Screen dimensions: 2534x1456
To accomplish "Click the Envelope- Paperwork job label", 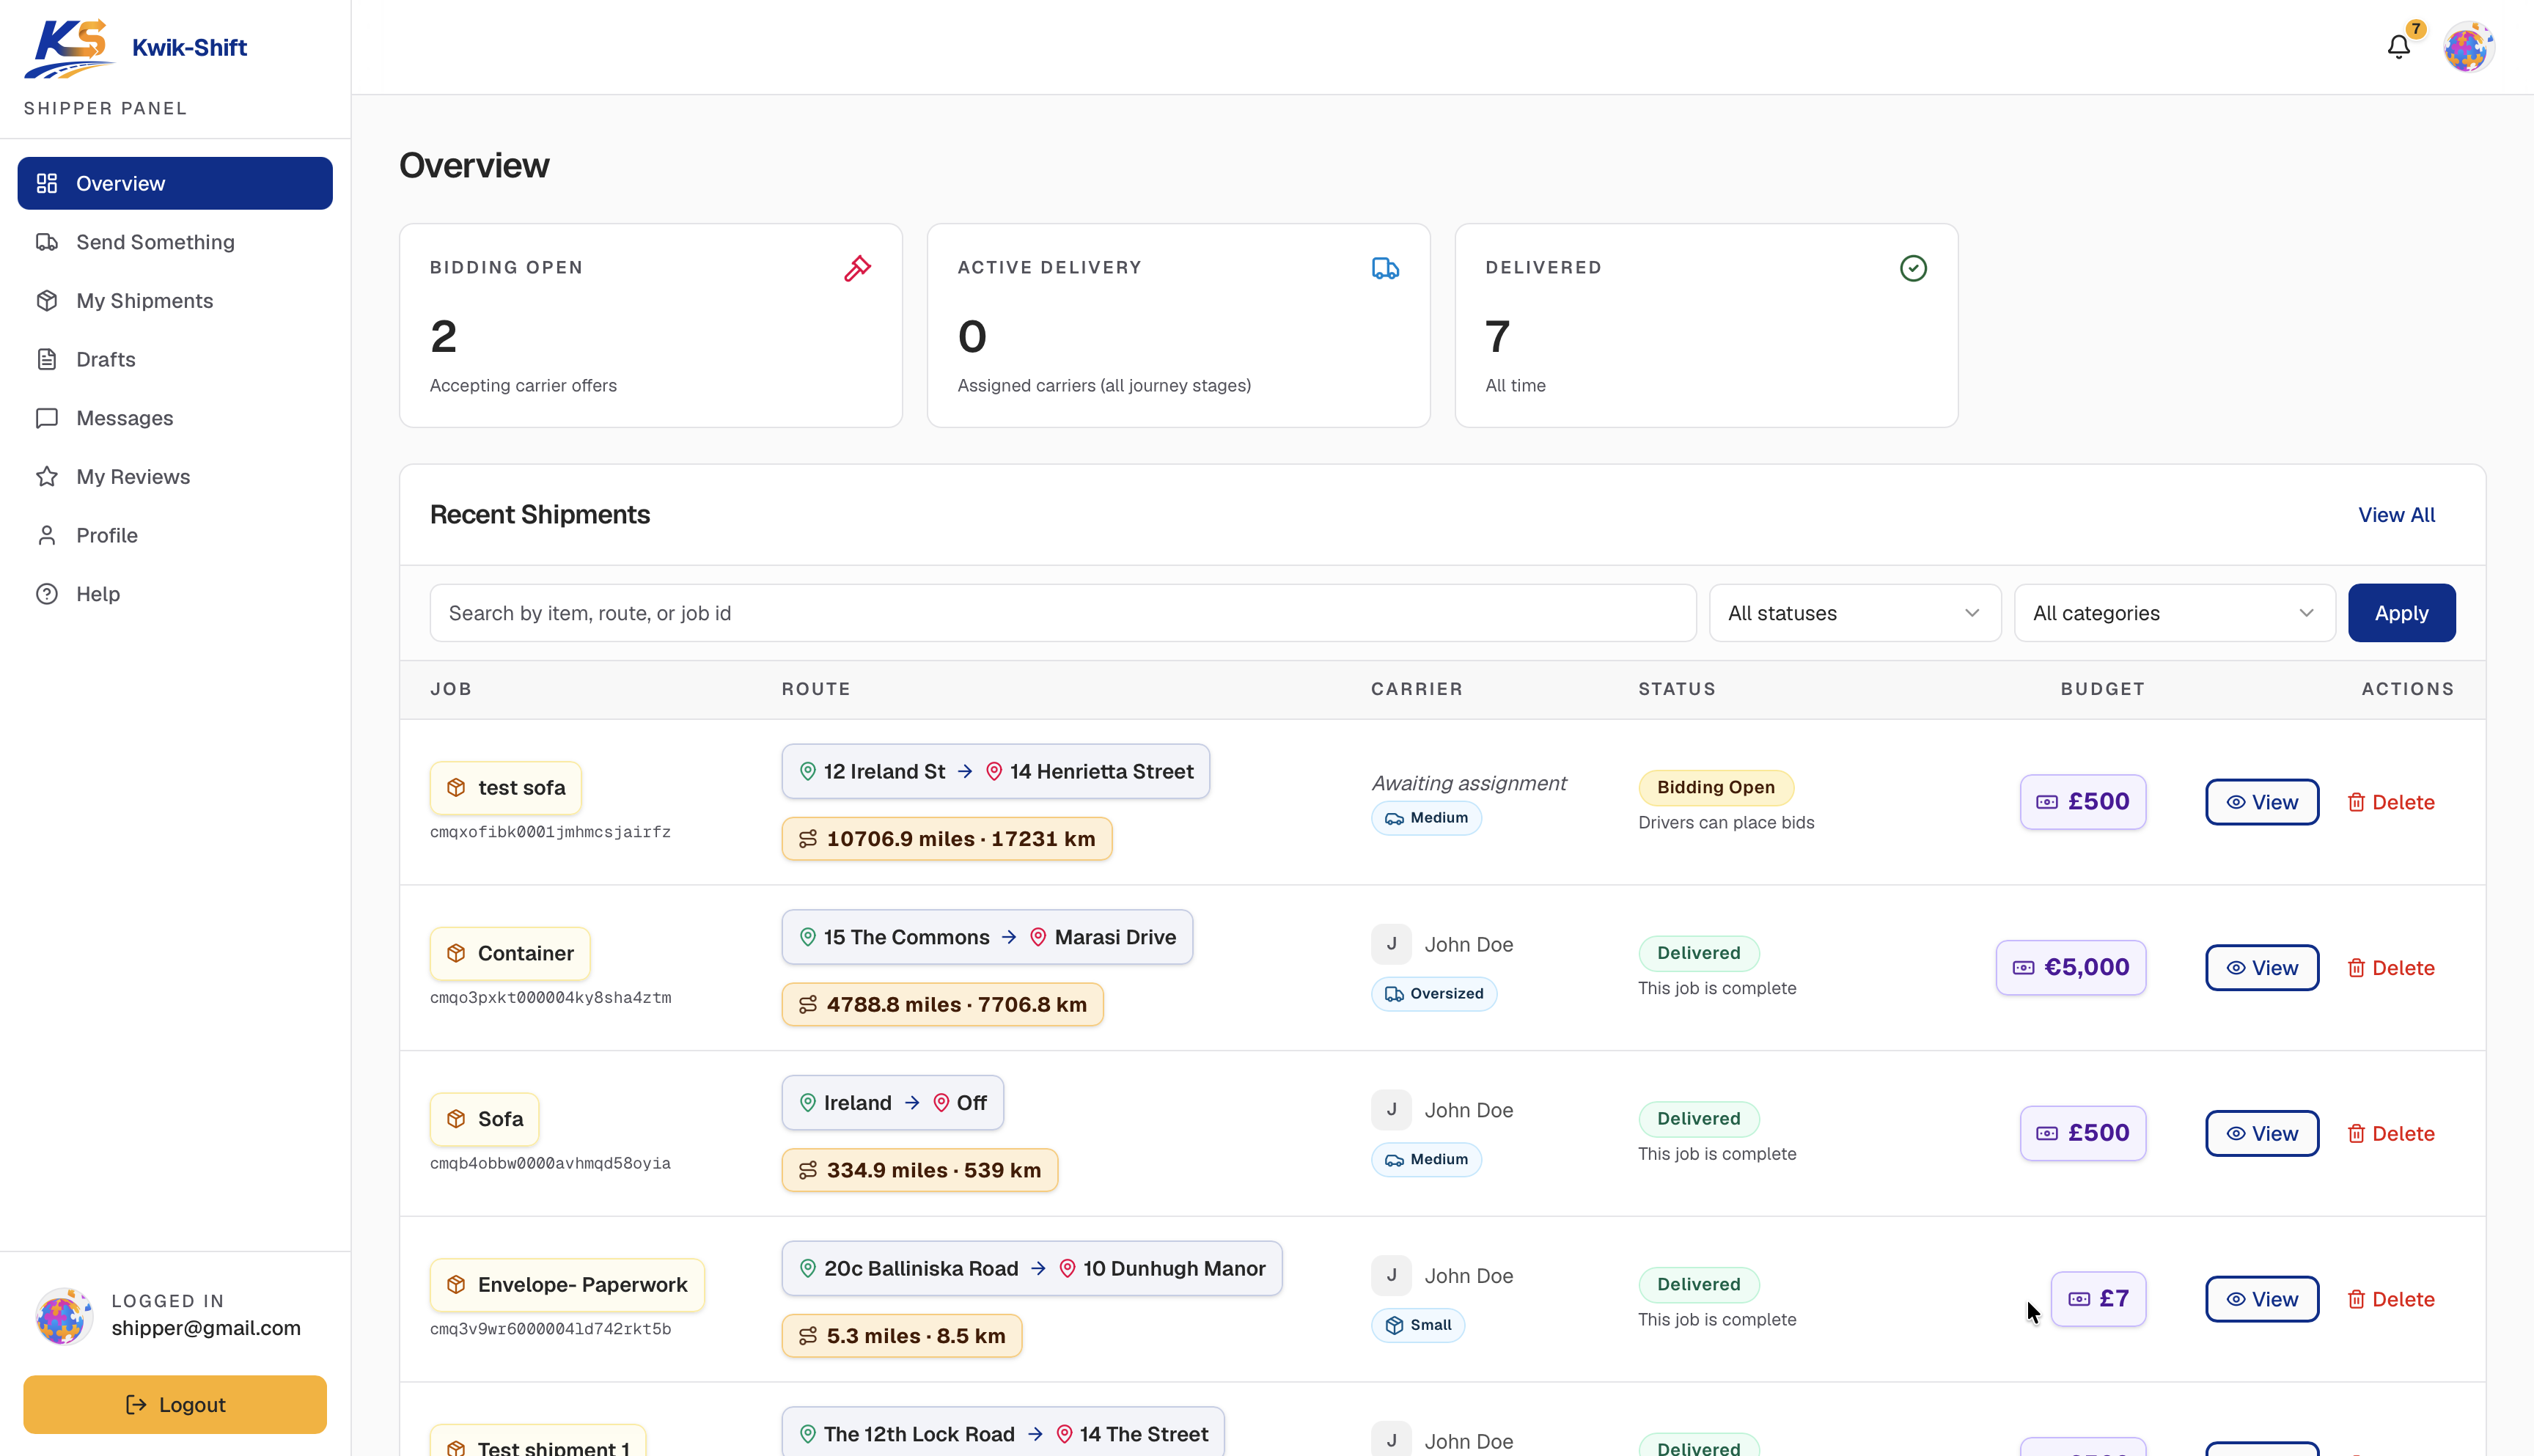I will click(567, 1285).
